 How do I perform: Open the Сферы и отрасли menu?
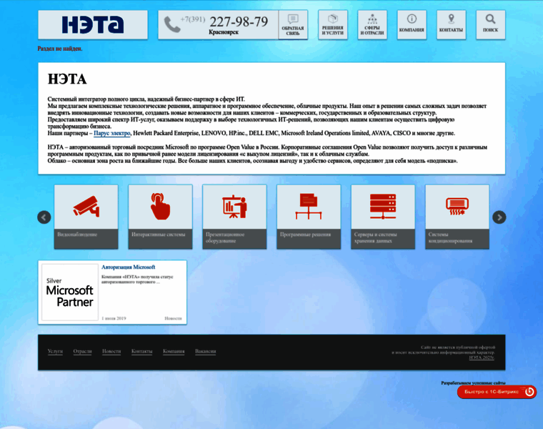pos(372,24)
